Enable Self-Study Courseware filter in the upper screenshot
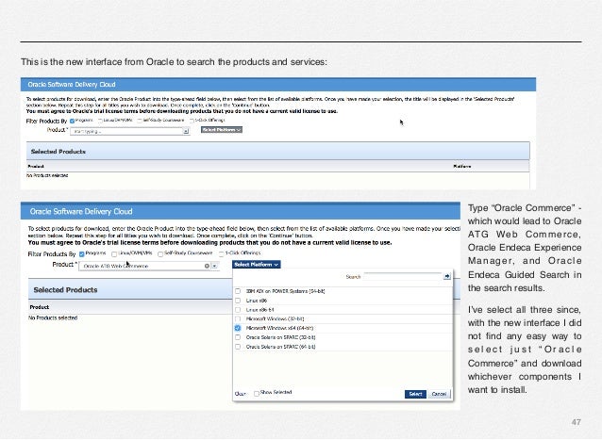Image resolution: width=602 pixels, height=440 pixels. click(x=140, y=122)
